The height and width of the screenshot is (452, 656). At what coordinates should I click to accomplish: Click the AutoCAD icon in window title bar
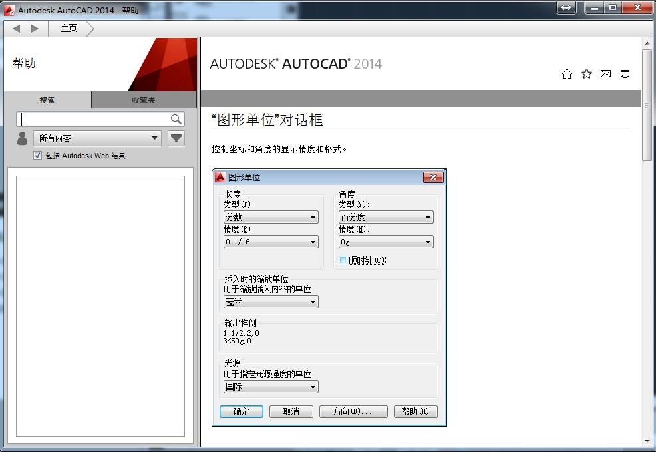pyautogui.click(x=9, y=11)
